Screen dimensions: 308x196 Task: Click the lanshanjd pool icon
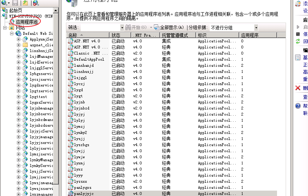tap(71, 65)
